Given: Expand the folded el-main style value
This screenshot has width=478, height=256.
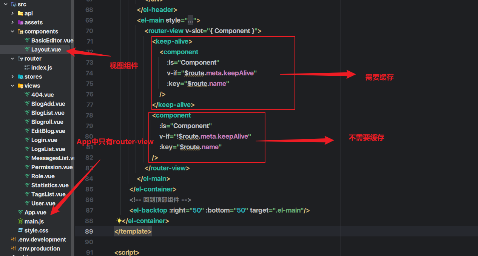Looking at the screenshot, I should [190, 20].
